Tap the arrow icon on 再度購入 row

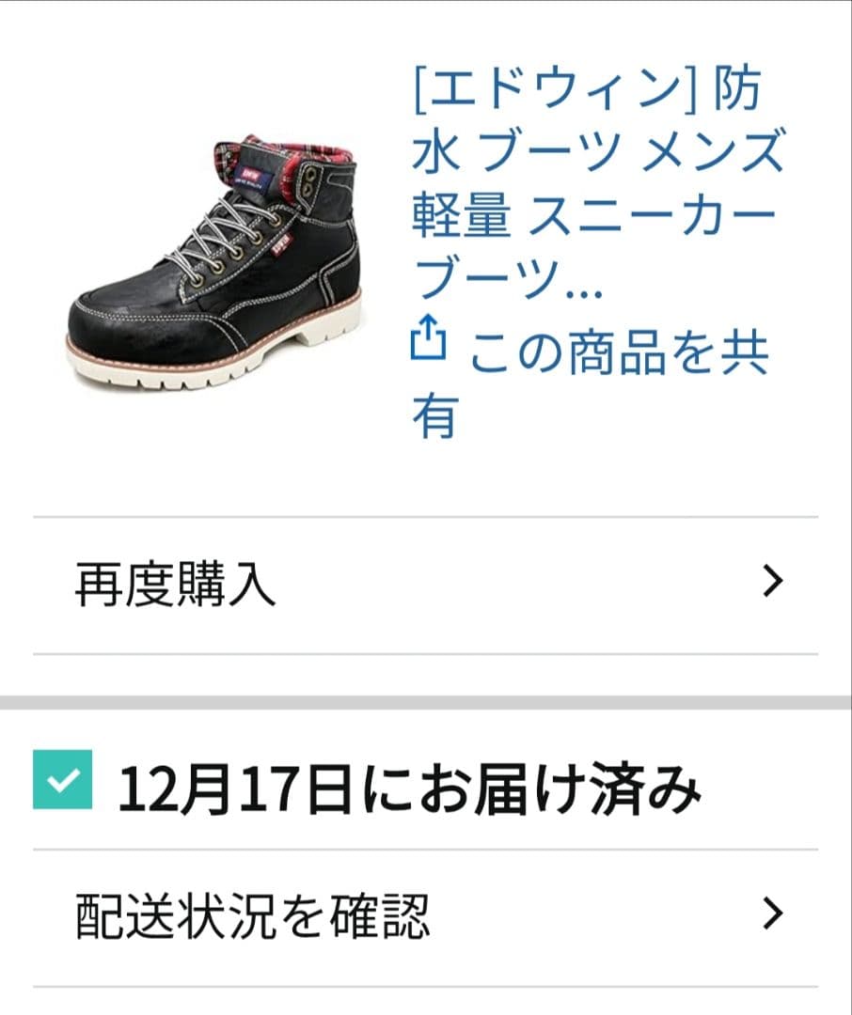[x=773, y=581]
